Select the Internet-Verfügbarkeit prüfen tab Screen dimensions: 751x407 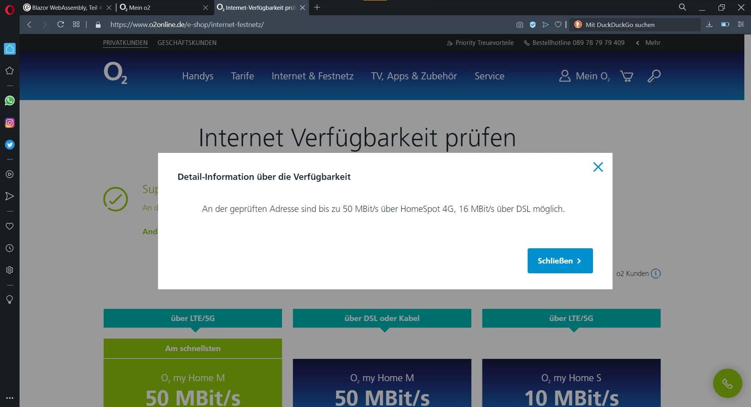pos(257,7)
